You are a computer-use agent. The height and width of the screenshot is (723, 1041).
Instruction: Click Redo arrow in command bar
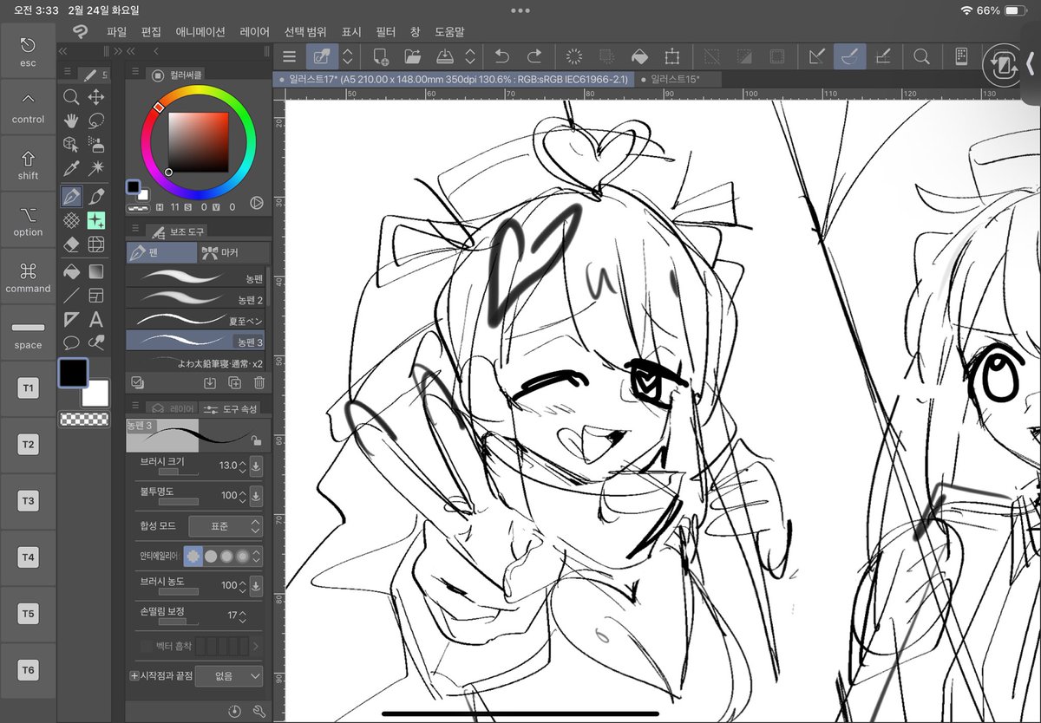click(534, 56)
